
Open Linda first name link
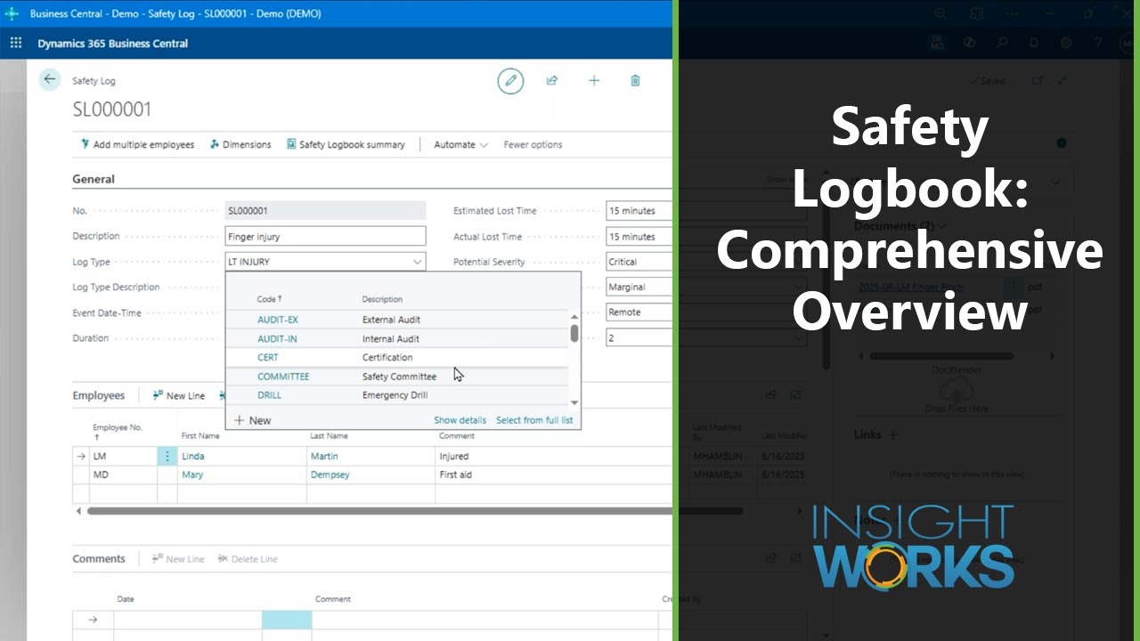pyautogui.click(x=192, y=456)
